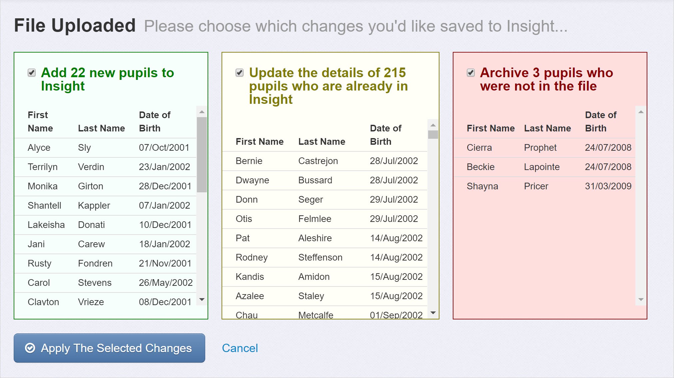Click first name 'Rodney'
This screenshot has width=674, height=378.
(x=252, y=257)
